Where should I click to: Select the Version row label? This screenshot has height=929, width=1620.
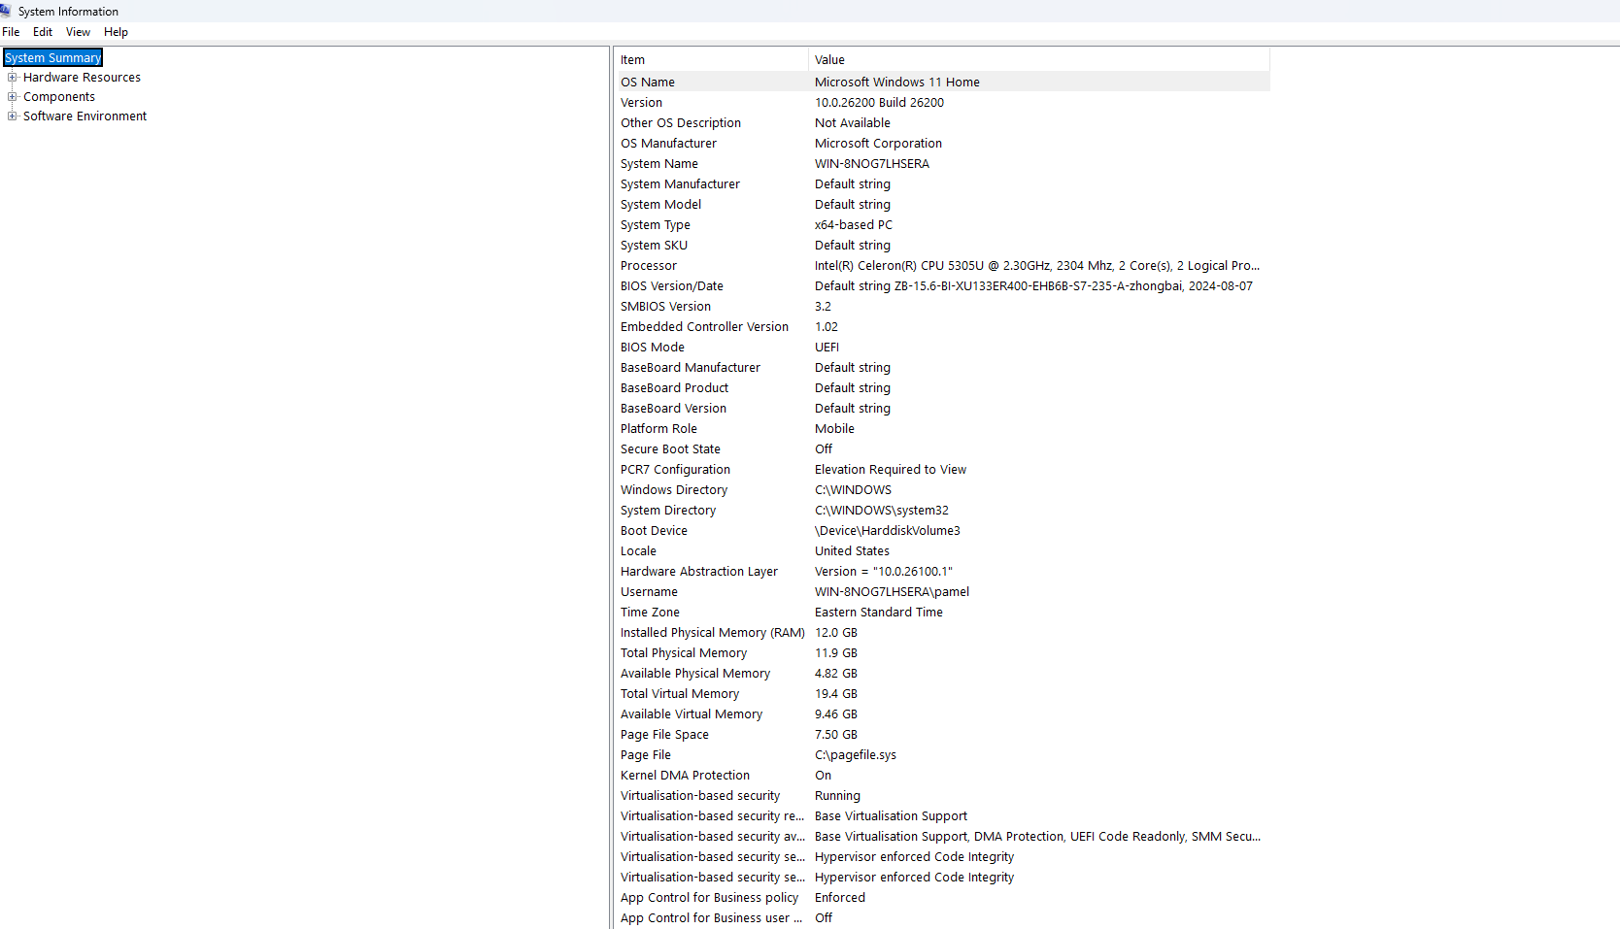click(642, 103)
